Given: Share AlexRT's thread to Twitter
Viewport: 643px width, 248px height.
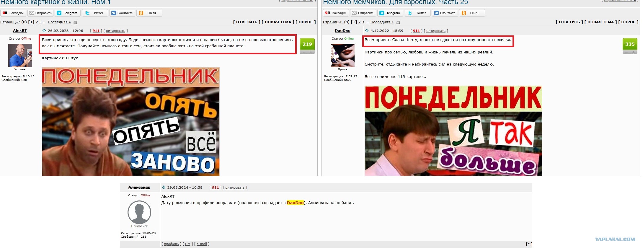Looking at the screenshot, I should [95, 13].
